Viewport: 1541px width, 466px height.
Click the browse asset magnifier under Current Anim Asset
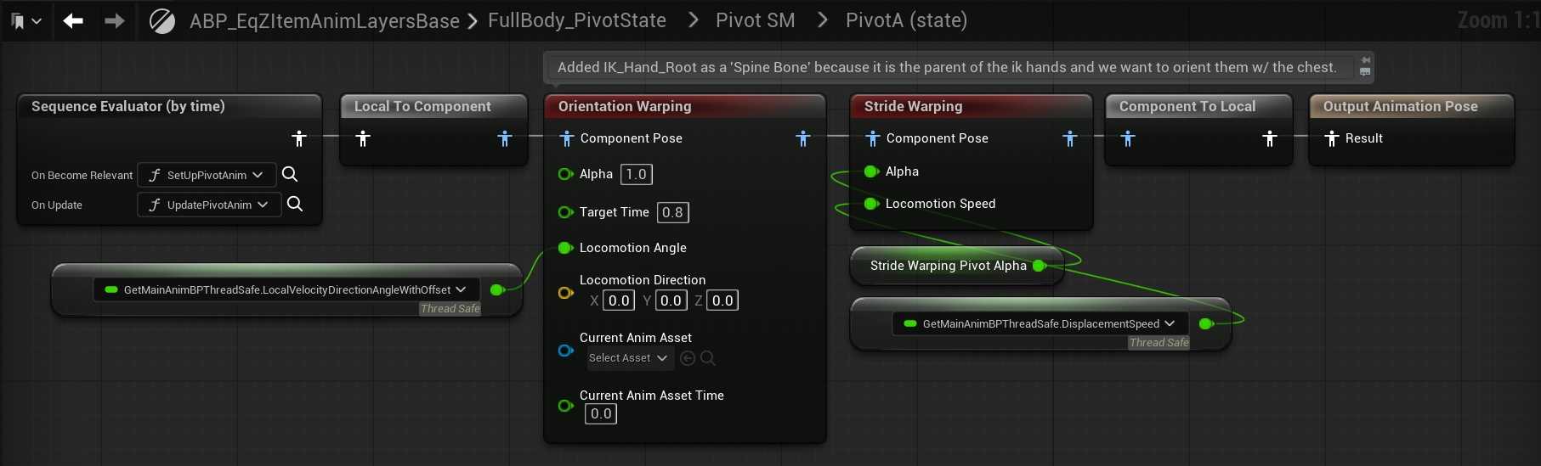[708, 358]
